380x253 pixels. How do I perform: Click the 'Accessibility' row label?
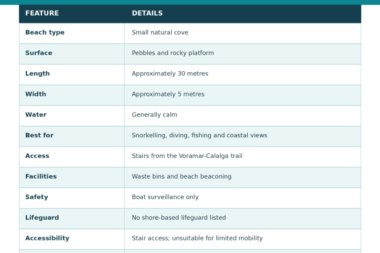coord(47,239)
